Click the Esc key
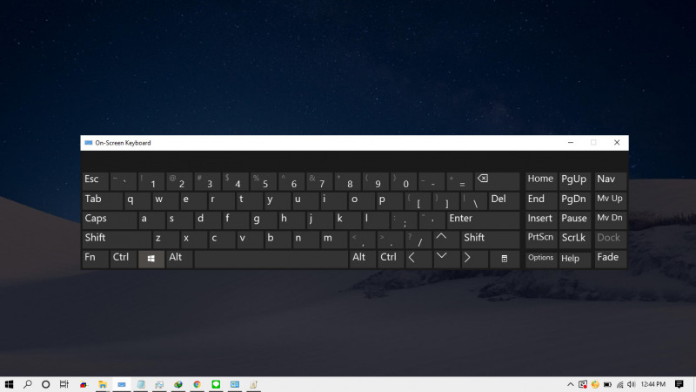 (95, 181)
